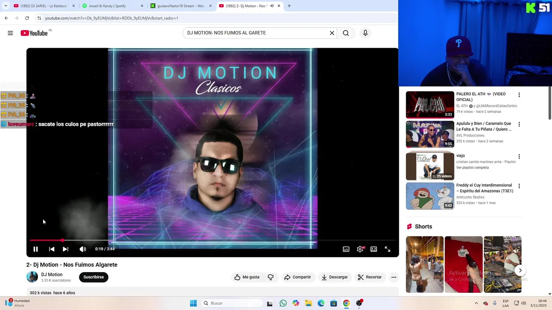552x310 pixels.
Task: Open DJ Motion channel avatar
Action: click(32, 277)
